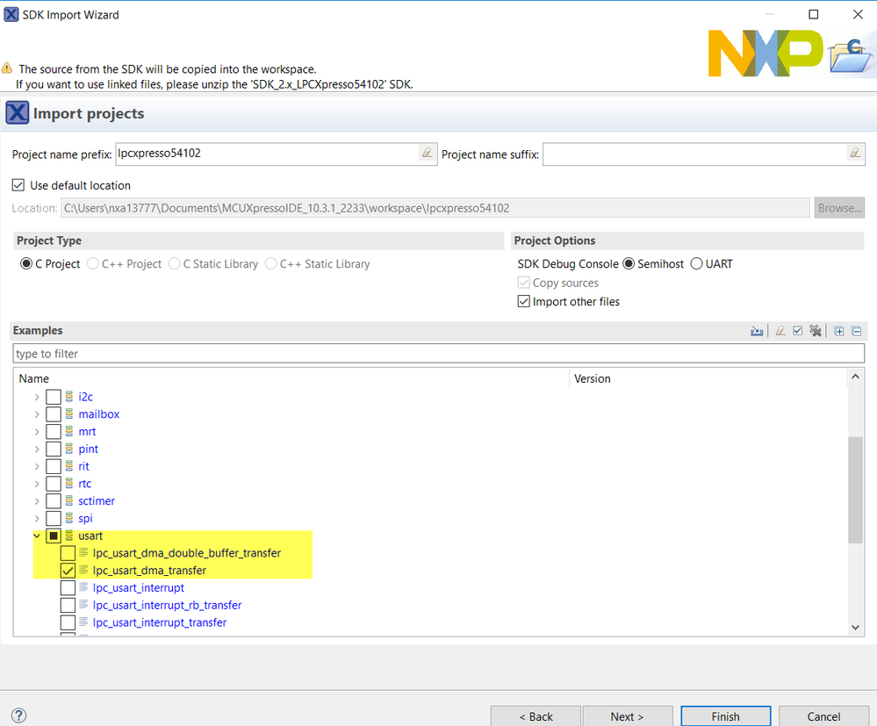
Task: Click the rit category stack icon
Action: [68, 466]
